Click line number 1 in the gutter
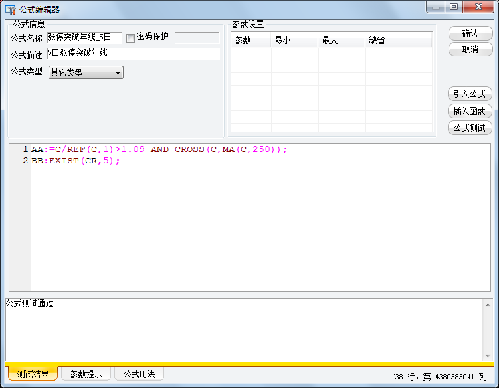The height and width of the screenshot is (388, 499). coord(25,149)
